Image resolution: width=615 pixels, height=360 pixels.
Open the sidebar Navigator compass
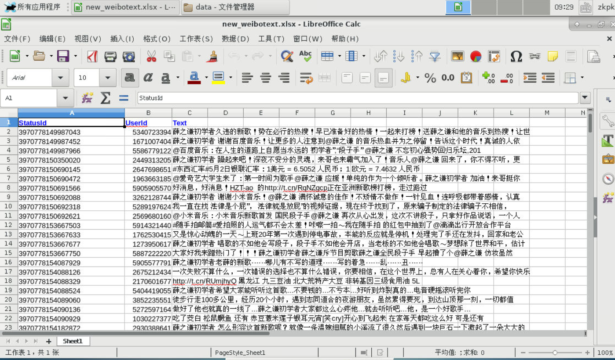click(608, 179)
